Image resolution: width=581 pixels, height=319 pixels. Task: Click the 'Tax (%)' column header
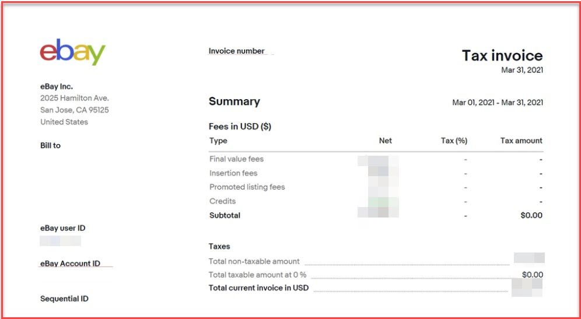pos(454,141)
